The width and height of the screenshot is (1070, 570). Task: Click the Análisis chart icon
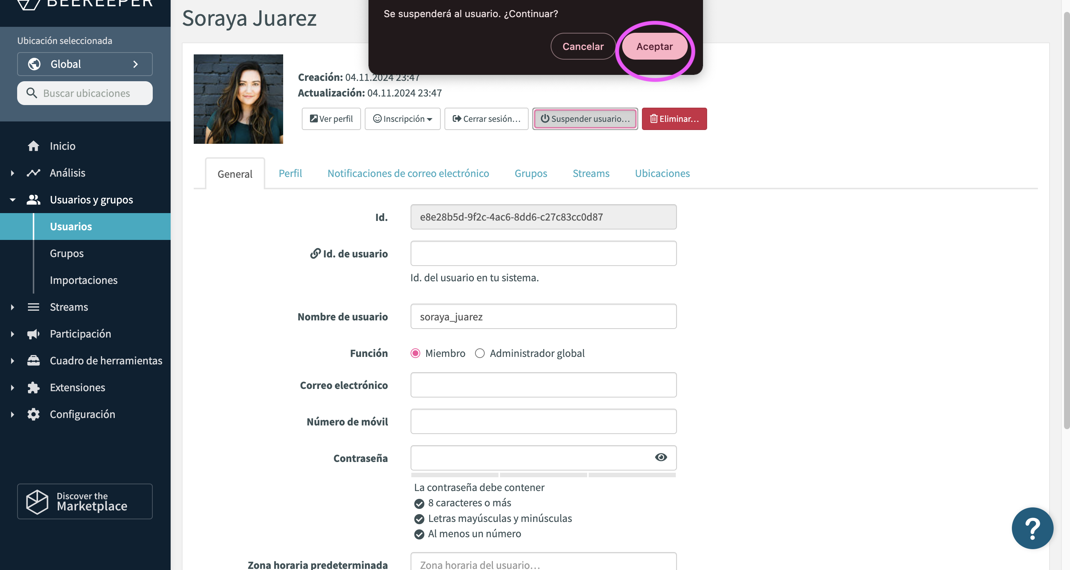33,173
